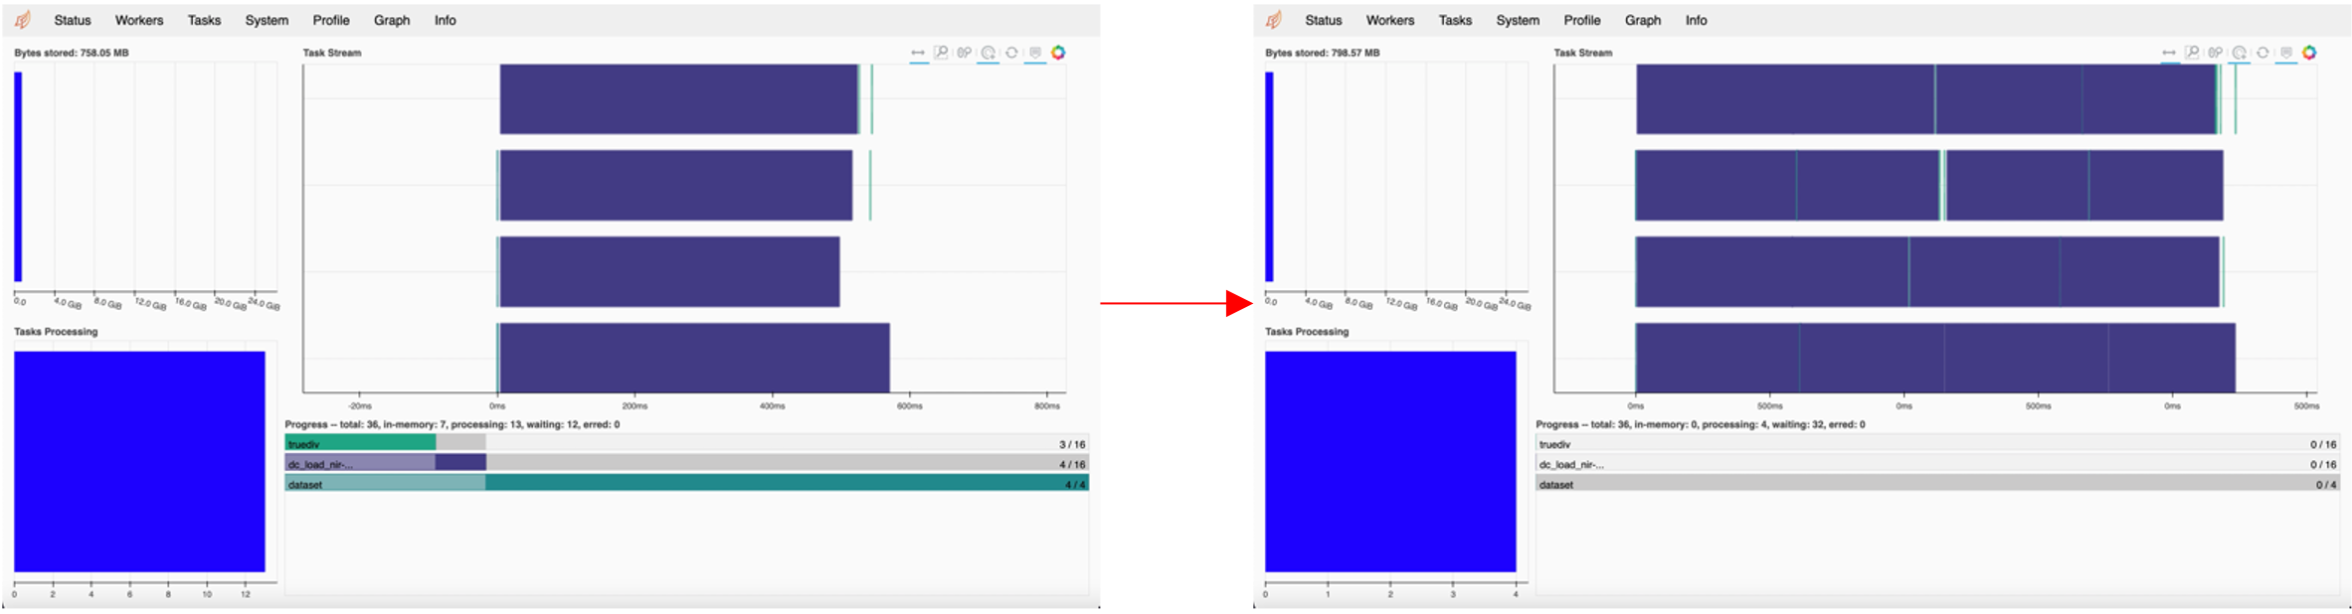Select Box Zoom tool in right Task Stream
The height and width of the screenshot is (614, 2352).
click(x=2192, y=53)
